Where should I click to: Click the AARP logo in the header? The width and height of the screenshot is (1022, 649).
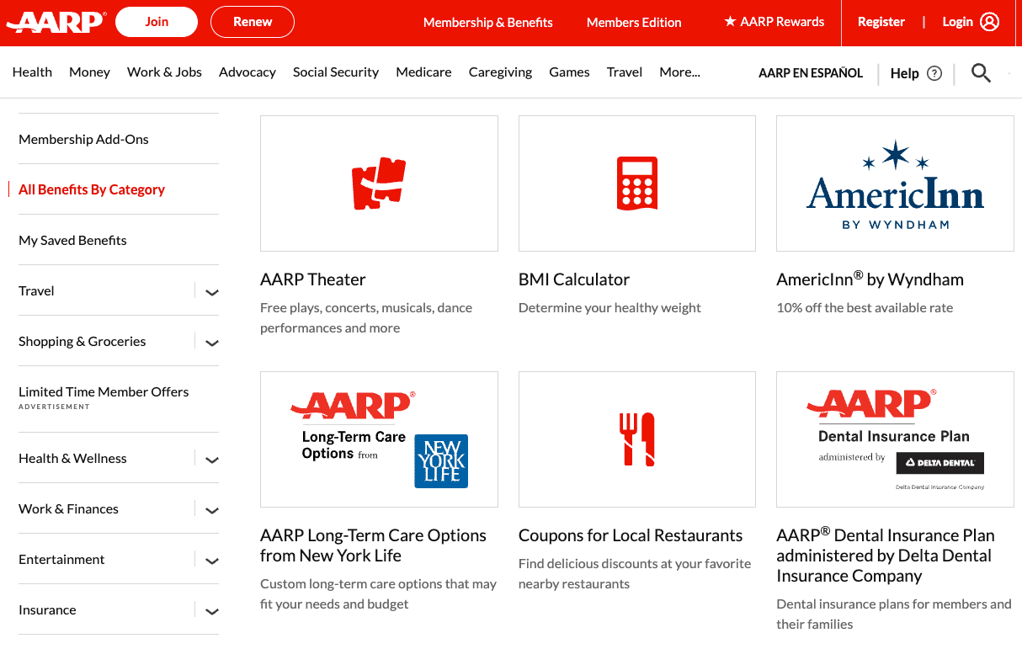pyautogui.click(x=56, y=22)
